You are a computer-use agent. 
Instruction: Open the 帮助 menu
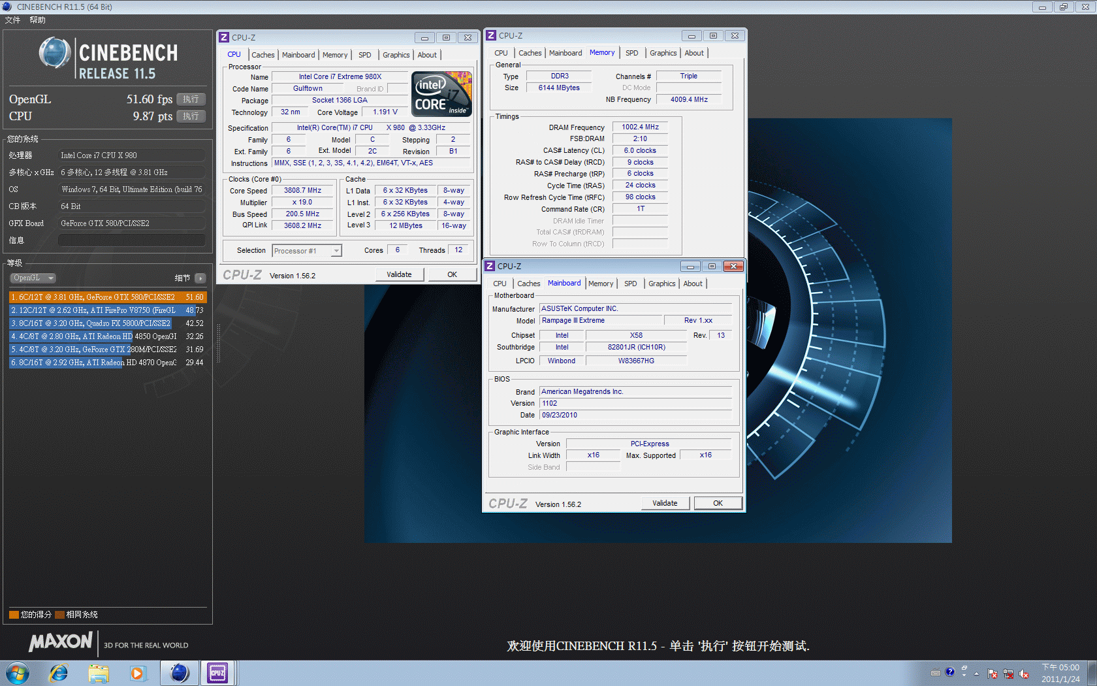[38, 20]
